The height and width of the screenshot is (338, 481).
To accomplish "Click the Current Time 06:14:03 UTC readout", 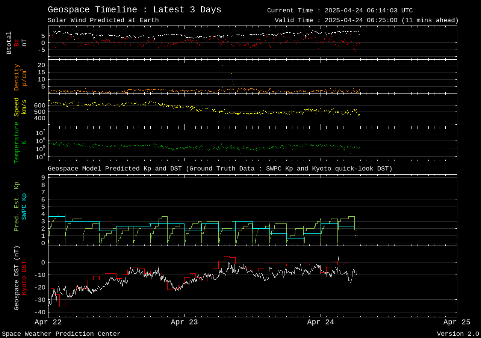I will (340, 11).
